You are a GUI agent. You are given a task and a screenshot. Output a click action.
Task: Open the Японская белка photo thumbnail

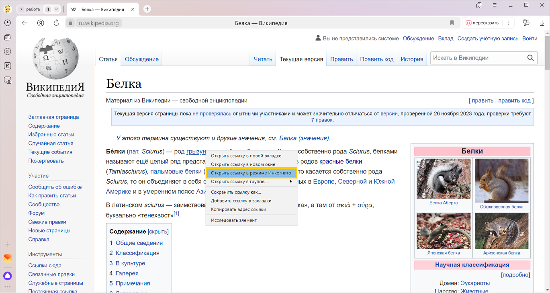(443, 231)
